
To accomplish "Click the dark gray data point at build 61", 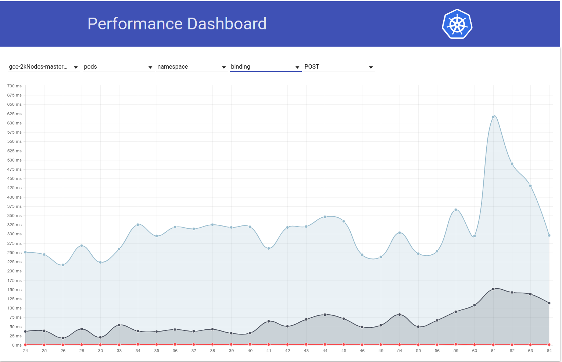I will [x=493, y=289].
